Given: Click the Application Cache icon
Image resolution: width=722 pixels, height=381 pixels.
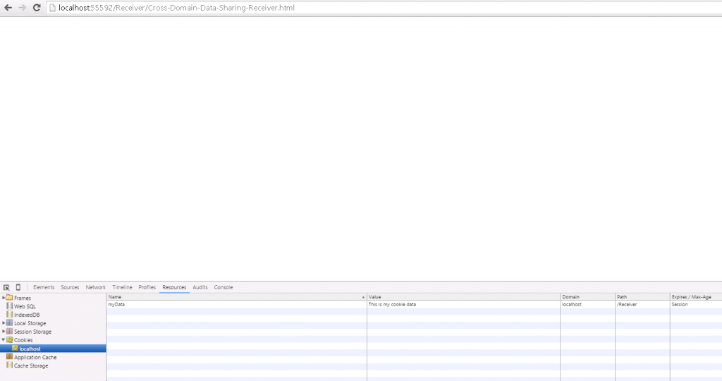Looking at the screenshot, I should click(9, 356).
